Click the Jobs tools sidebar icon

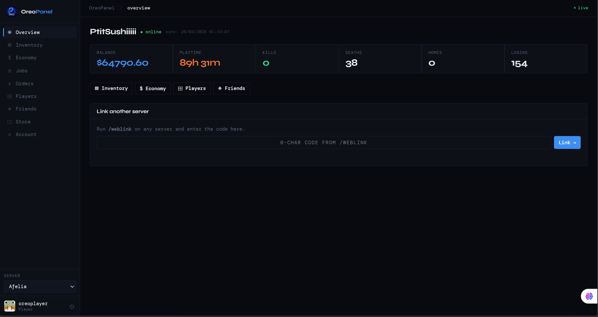tap(9, 71)
